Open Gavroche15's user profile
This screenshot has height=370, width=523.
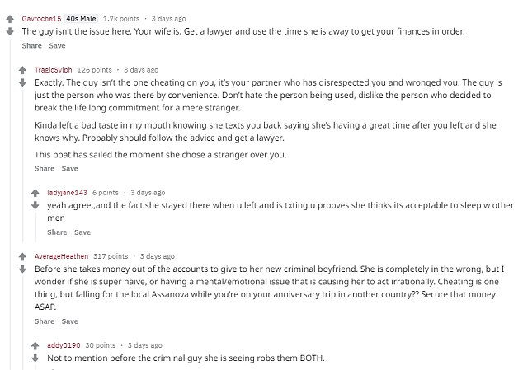click(x=41, y=19)
